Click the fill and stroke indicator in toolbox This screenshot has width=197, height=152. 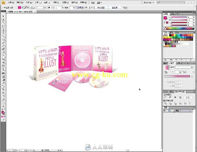pos(3,113)
